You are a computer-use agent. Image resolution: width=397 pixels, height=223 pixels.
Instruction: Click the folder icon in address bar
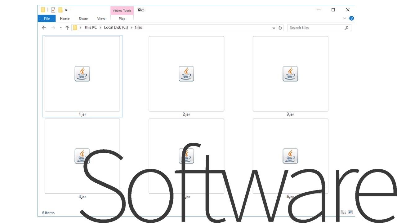(x=75, y=28)
